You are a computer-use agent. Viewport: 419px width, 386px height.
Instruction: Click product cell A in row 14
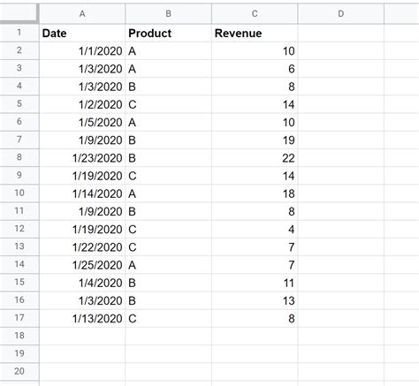(x=168, y=265)
